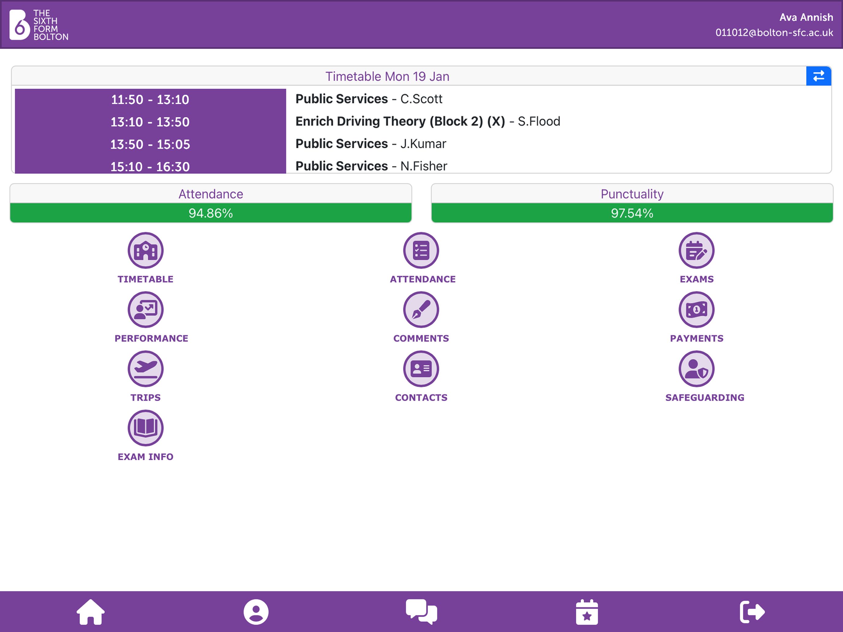The image size is (843, 632).
Task: Click the user name Ava Annish
Action: [x=806, y=17]
